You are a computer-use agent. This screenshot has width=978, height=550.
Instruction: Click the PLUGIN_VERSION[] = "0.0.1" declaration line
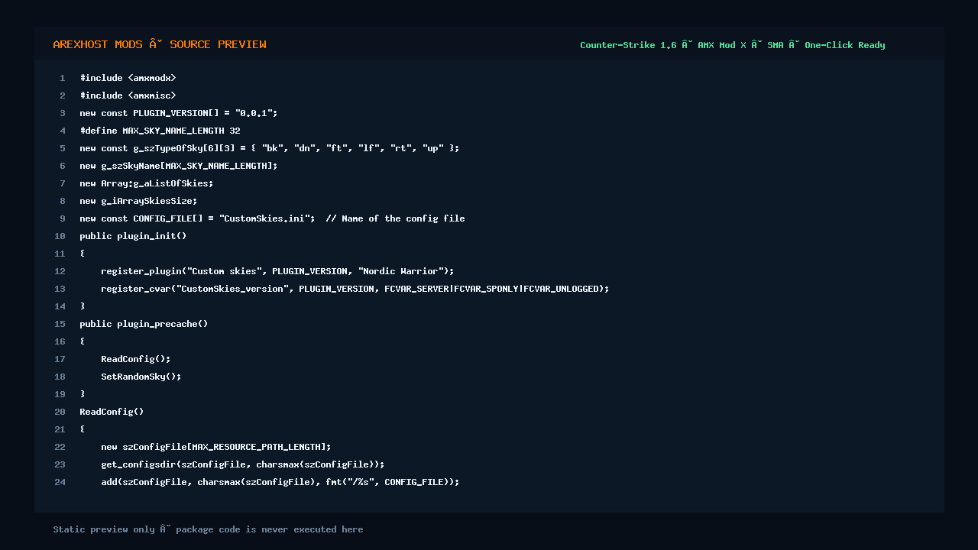178,113
